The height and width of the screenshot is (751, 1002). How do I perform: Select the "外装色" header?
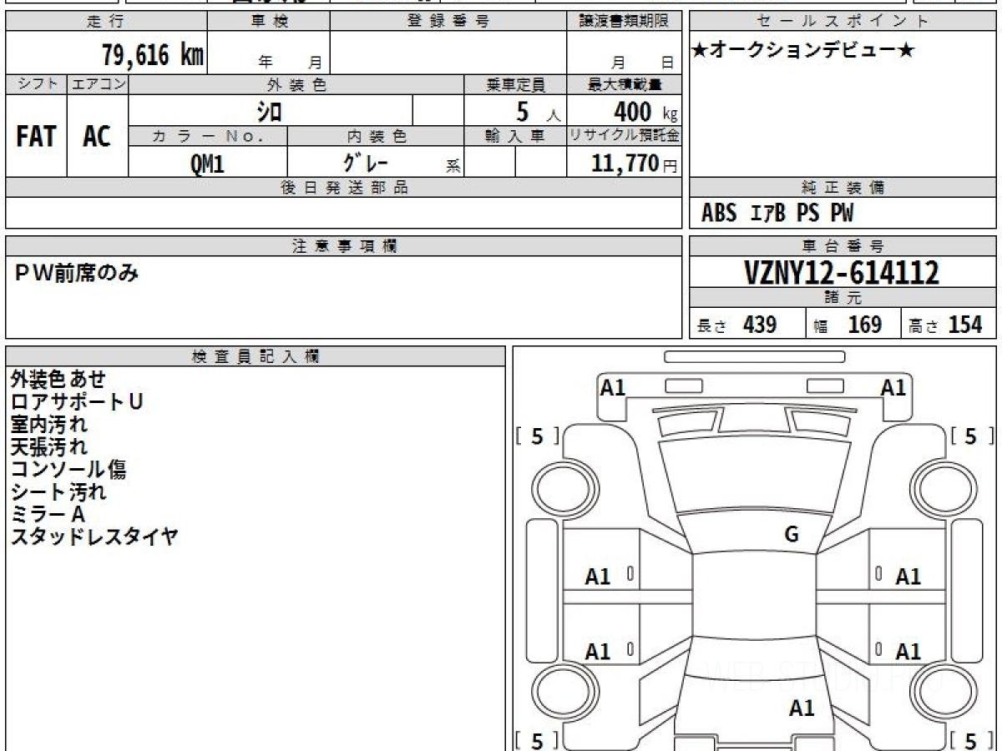pos(296,84)
